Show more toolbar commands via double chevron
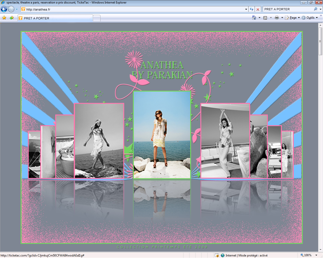 click(321, 16)
